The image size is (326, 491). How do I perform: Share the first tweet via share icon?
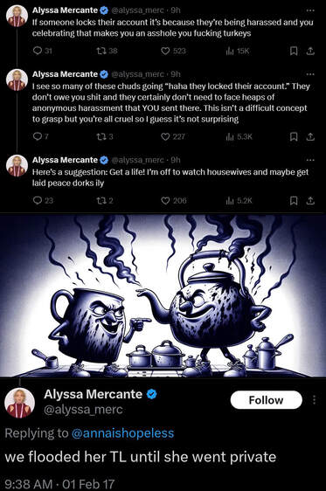[x=310, y=51]
